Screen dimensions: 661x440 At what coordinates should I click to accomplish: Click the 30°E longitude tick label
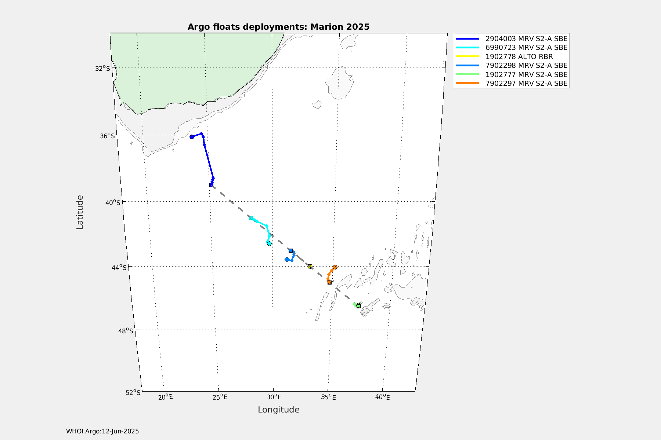pyautogui.click(x=274, y=397)
